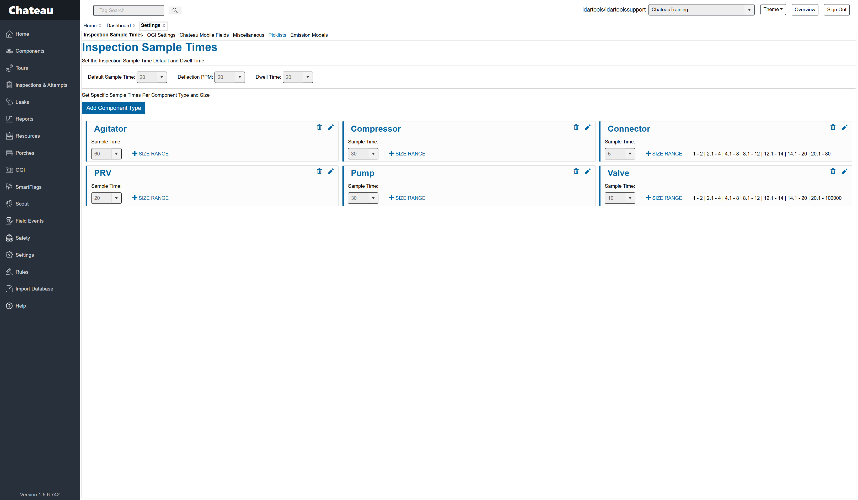
Task: Close the Settings page tab
Action: pos(164,25)
